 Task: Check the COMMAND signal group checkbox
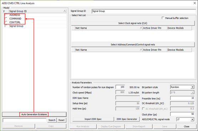(x=6, y=19)
